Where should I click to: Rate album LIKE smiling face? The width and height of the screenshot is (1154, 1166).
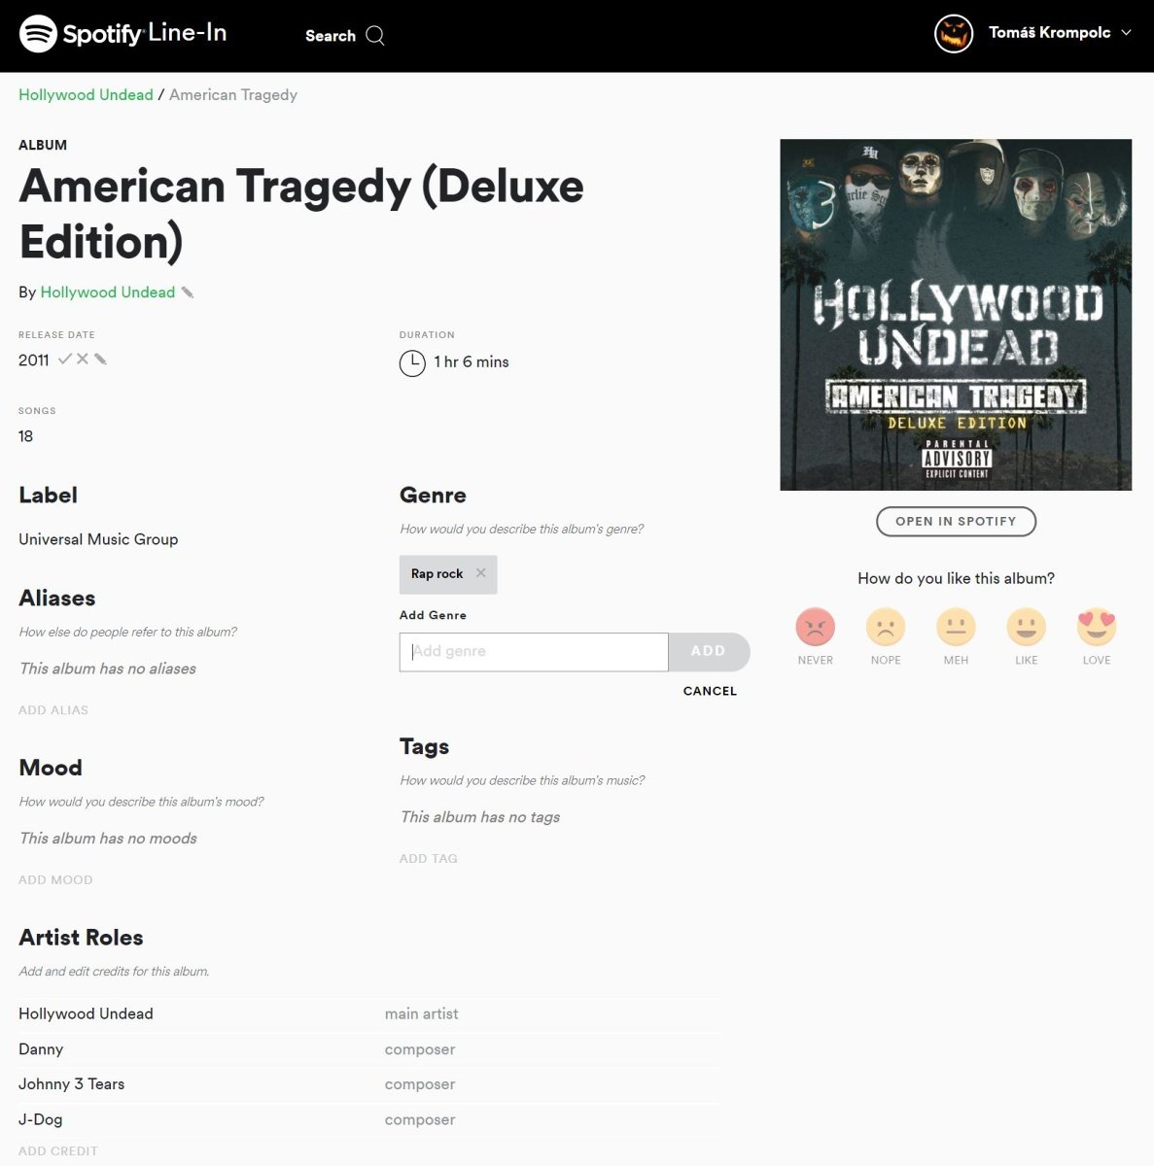(x=1027, y=628)
